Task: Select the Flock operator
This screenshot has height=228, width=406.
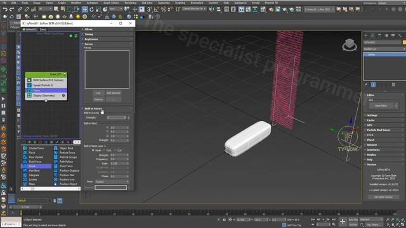Action: pos(33,153)
